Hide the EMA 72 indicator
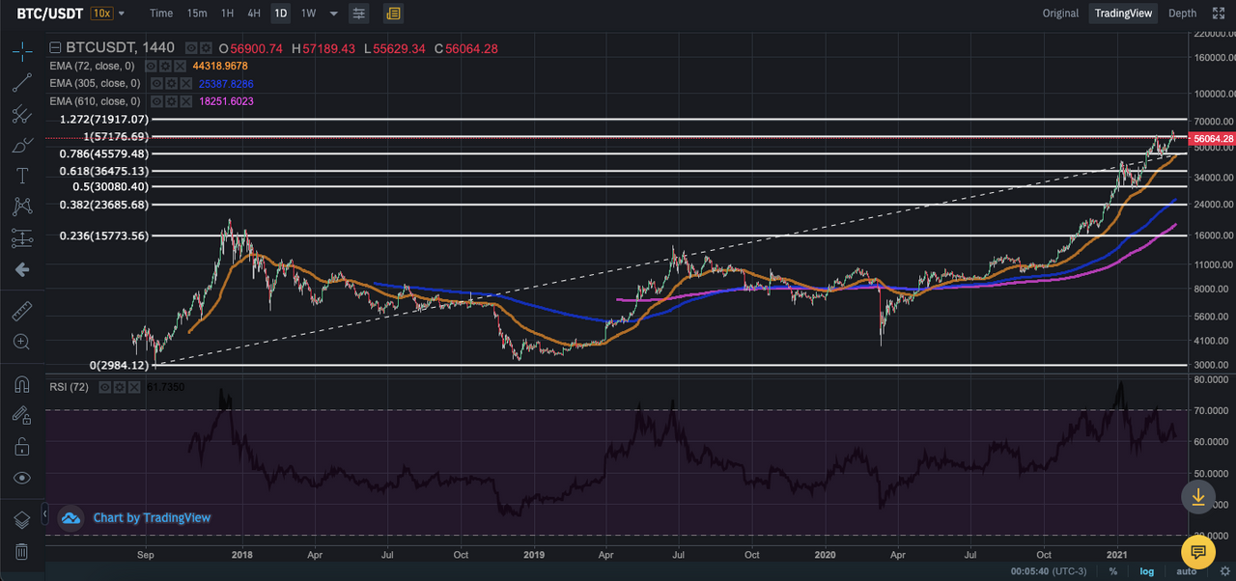The height and width of the screenshot is (581, 1236). click(151, 67)
